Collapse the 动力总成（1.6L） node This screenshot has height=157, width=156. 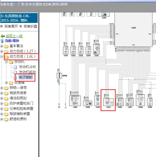pos(2,57)
